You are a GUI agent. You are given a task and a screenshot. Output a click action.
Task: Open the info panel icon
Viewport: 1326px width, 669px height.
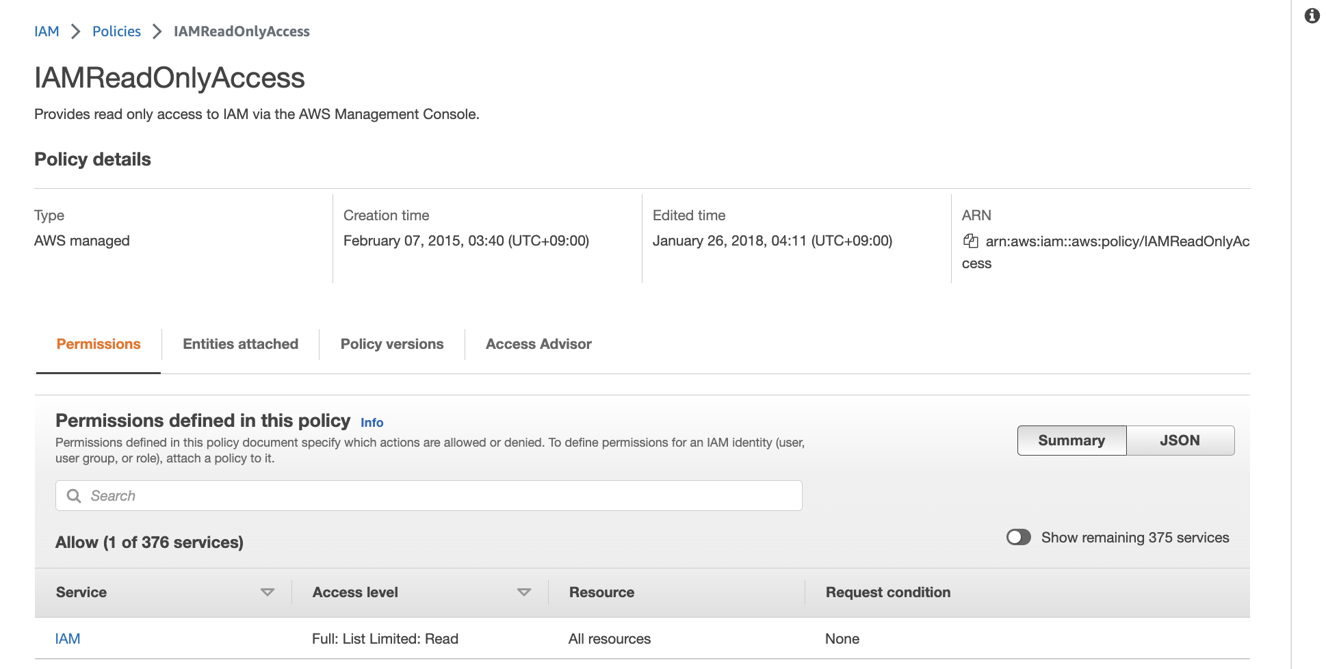coord(1312,16)
